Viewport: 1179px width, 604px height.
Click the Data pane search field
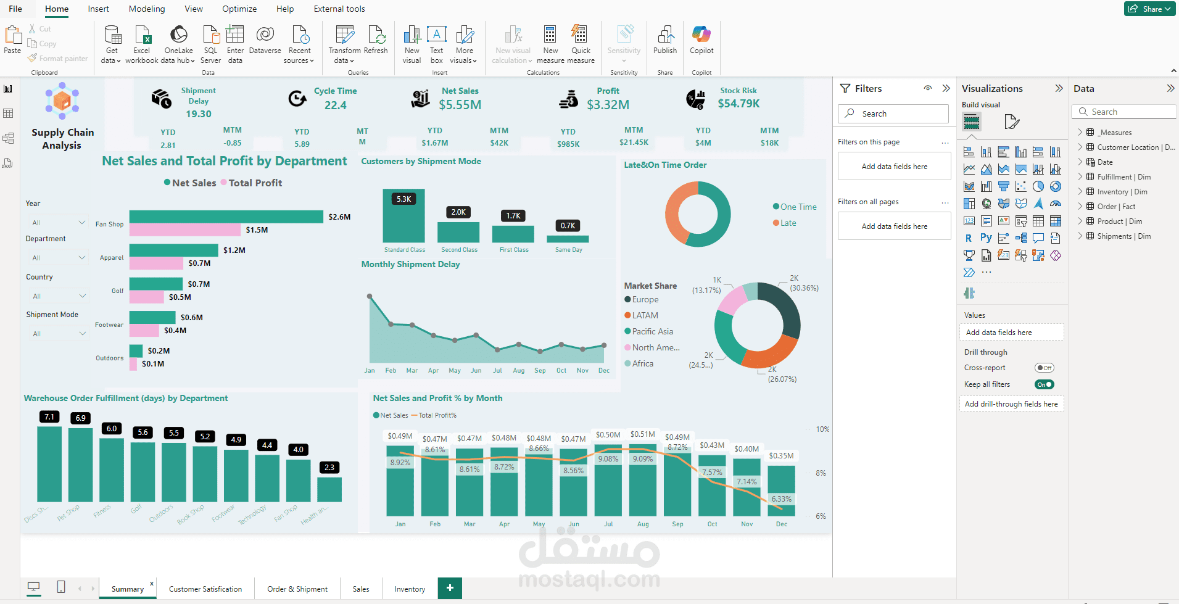point(1123,112)
